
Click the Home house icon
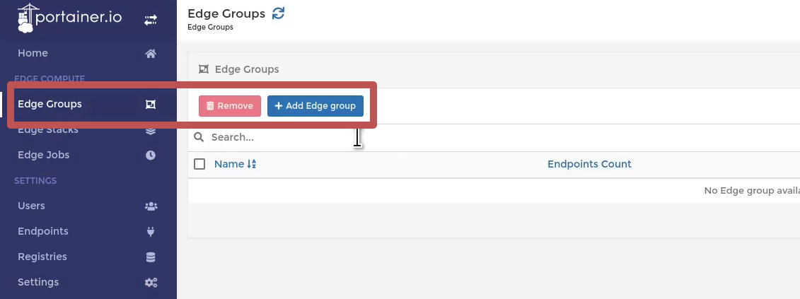151,54
